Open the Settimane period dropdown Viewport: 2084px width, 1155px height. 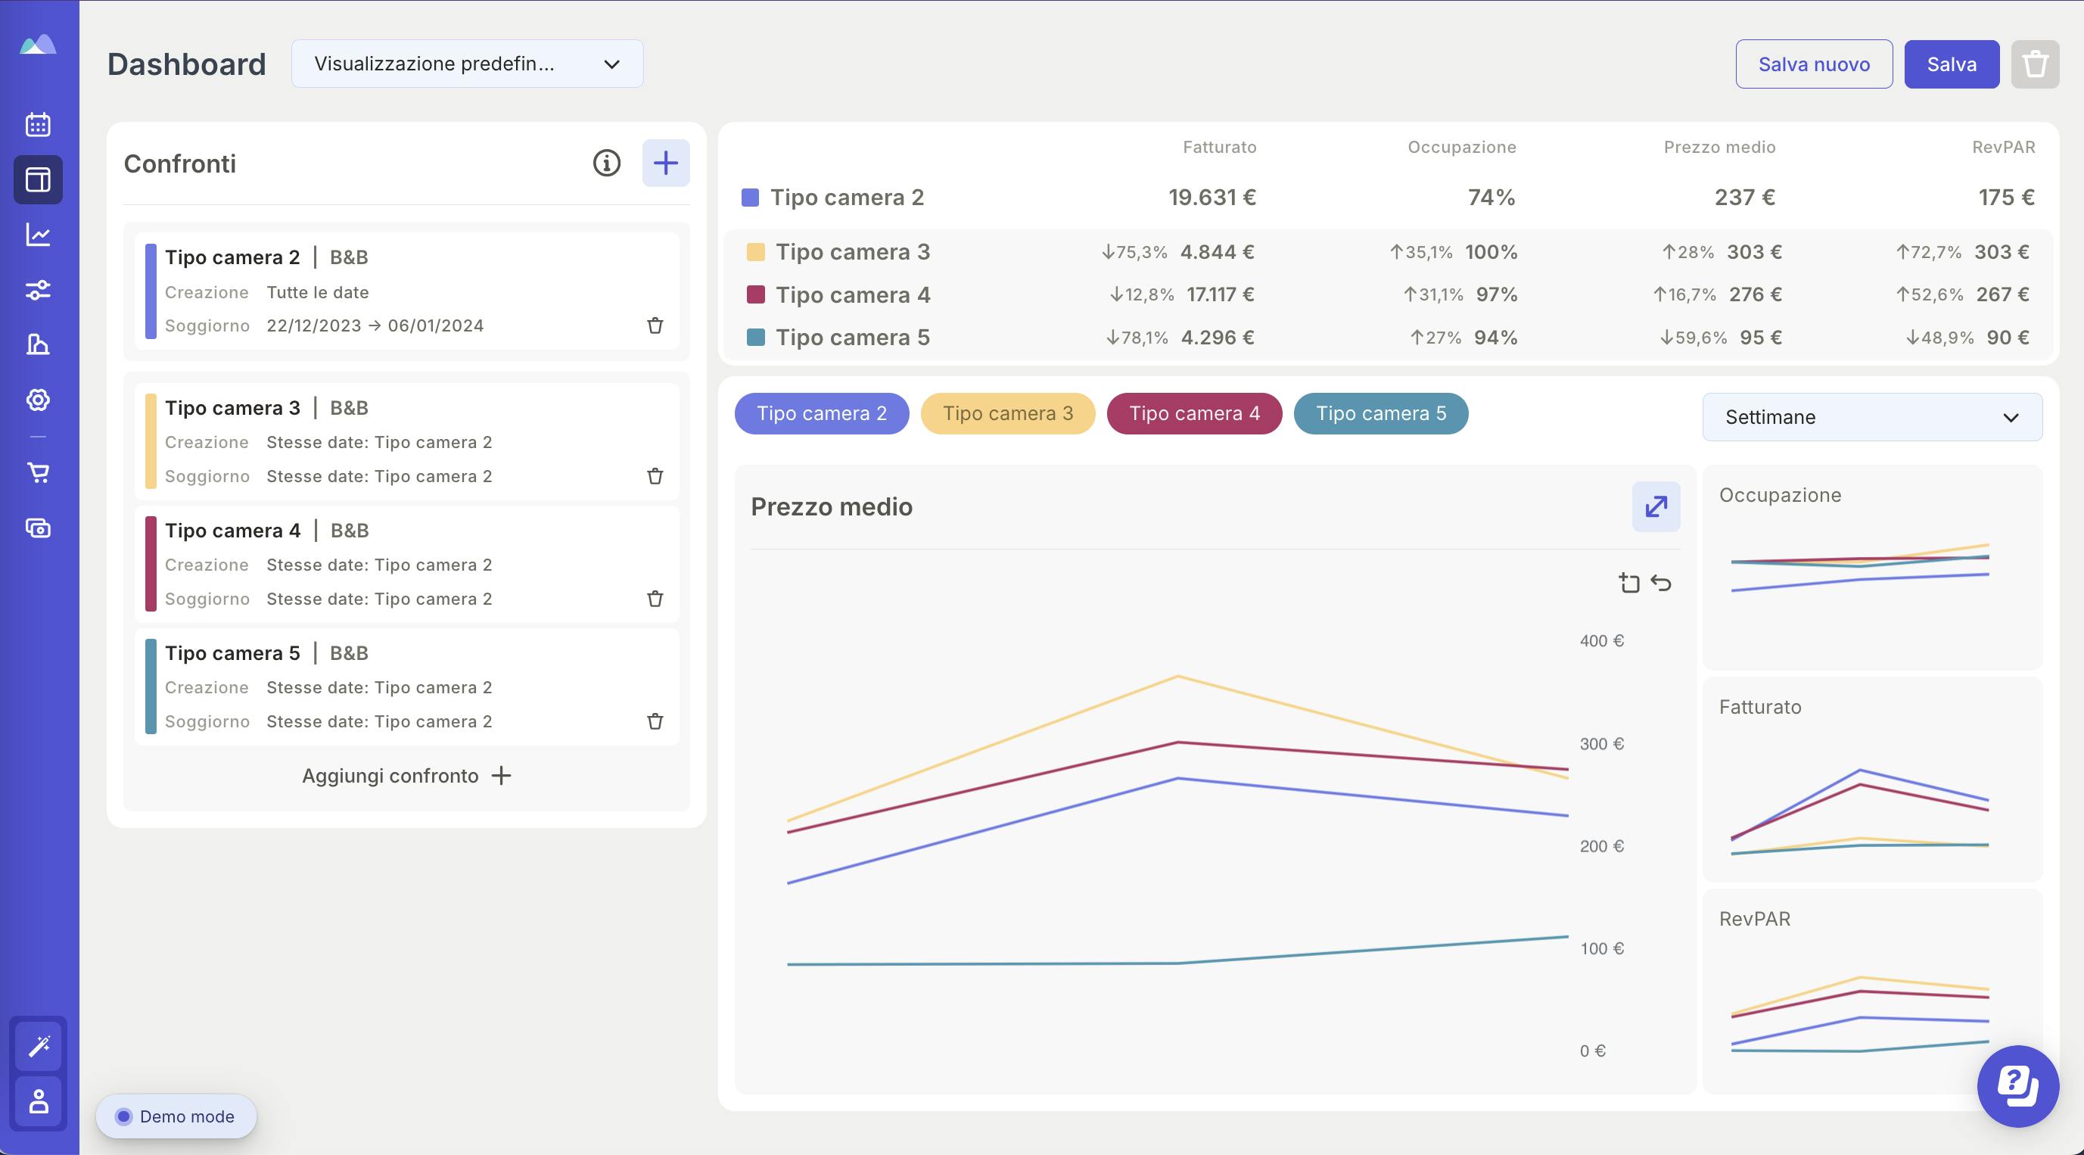(1872, 417)
